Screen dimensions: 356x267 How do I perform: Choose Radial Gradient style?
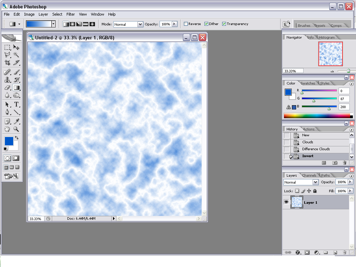72,24
